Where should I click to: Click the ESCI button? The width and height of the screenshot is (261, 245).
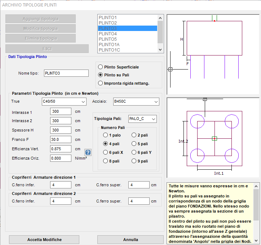(x=47, y=49)
